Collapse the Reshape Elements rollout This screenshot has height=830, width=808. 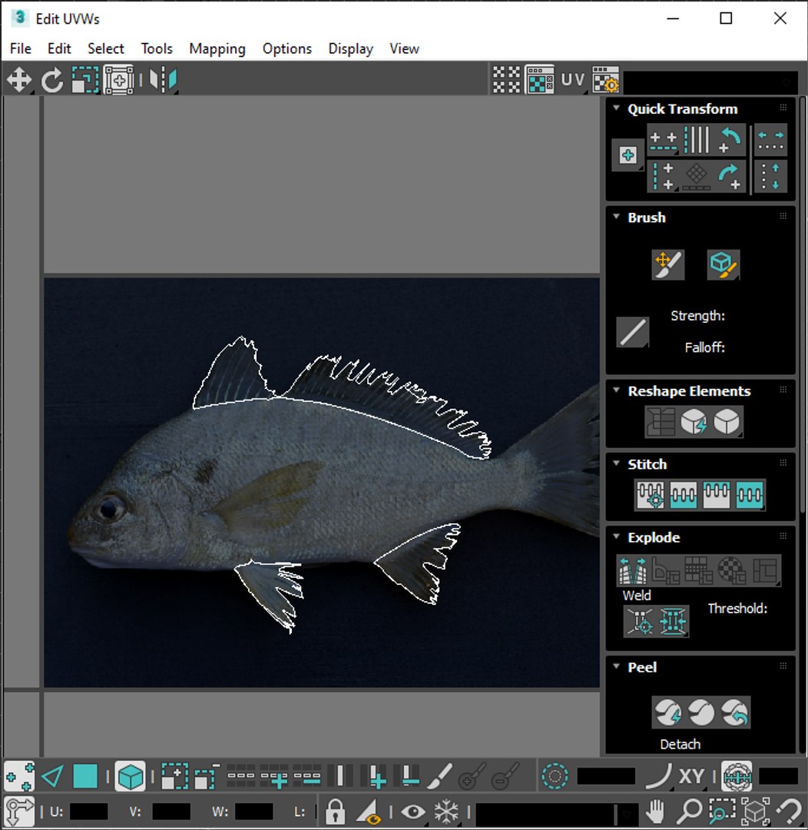616,390
